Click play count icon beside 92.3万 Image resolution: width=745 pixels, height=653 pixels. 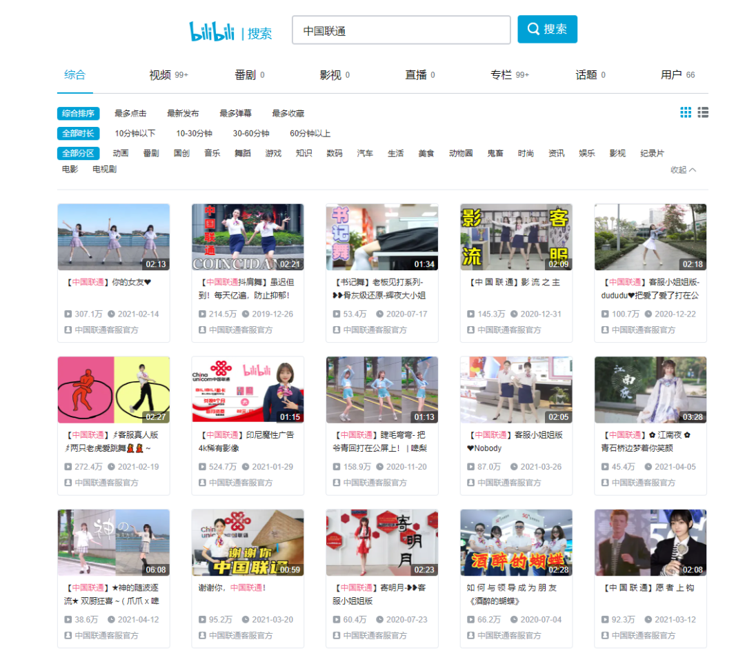pyautogui.click(x=605, y=620)
